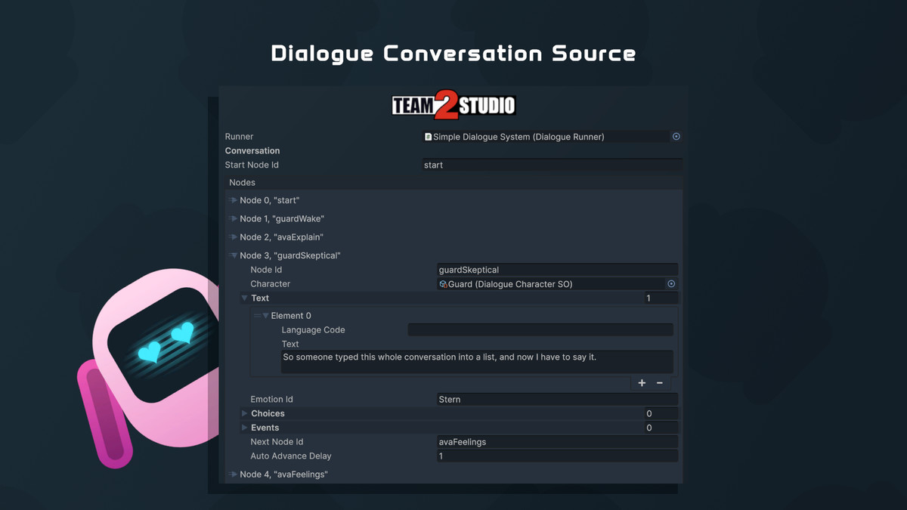Click the Next Node Id label
Image resolution: width=907 pixels, height=510 pixels.
pos(277,442)
